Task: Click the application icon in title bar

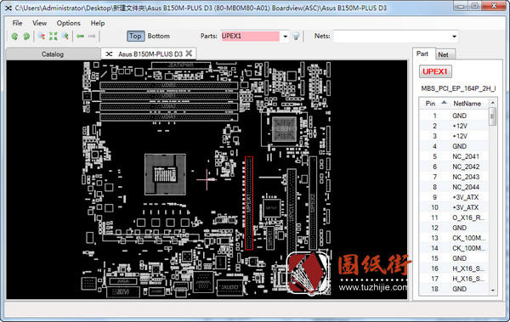Action: pos(8,8)
